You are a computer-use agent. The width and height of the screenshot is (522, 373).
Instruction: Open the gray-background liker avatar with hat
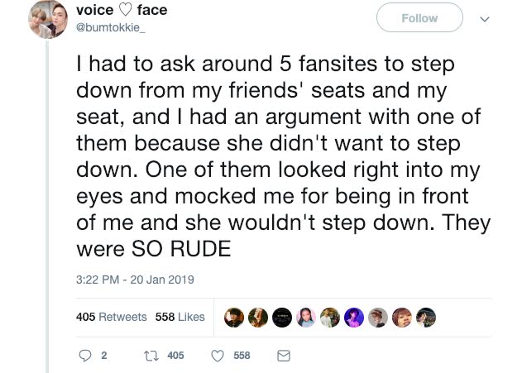click(378, 318)
